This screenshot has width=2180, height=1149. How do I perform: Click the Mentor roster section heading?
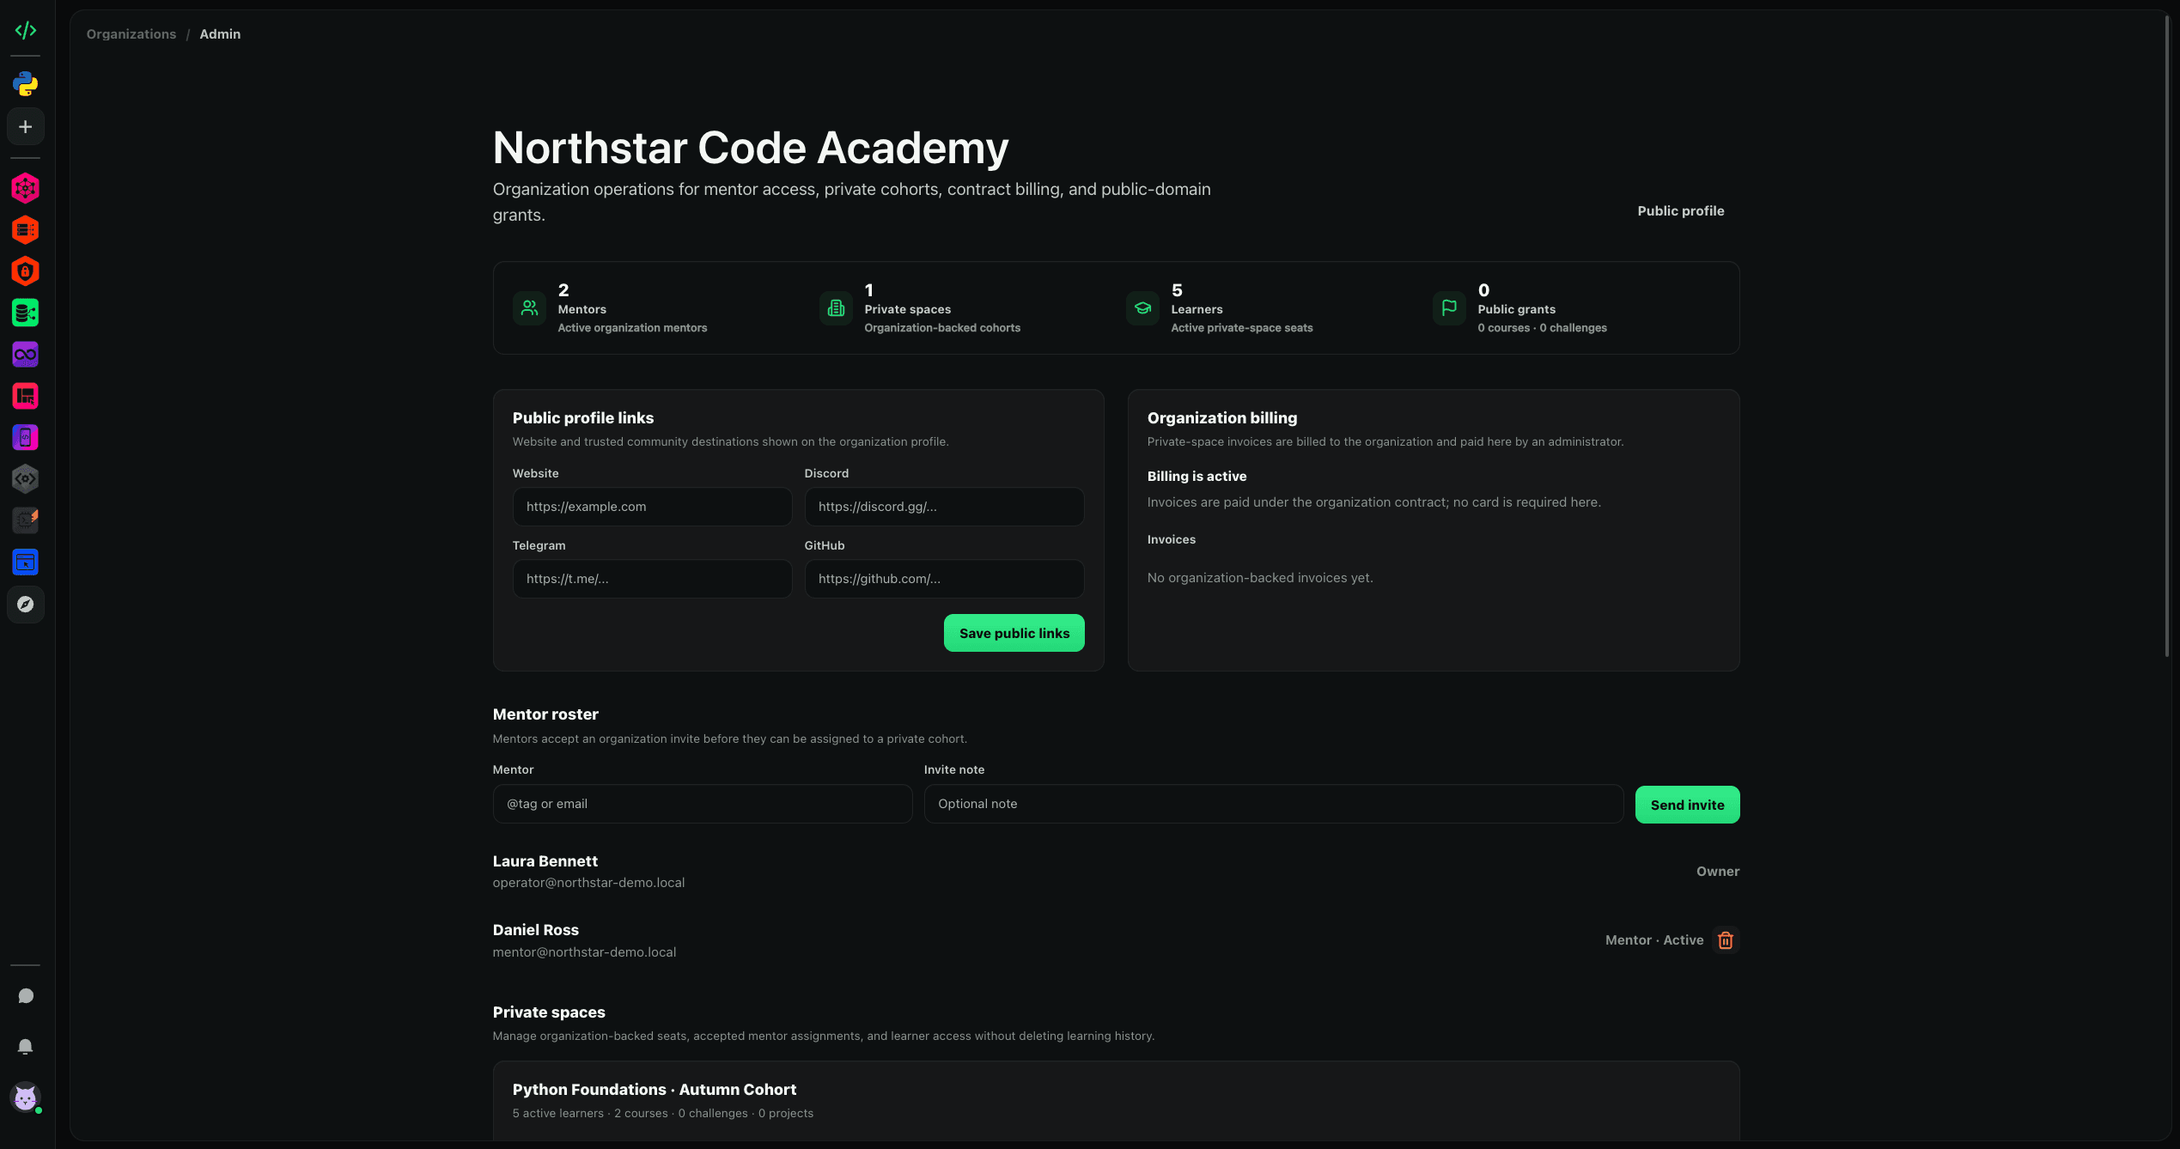point(545,714)
